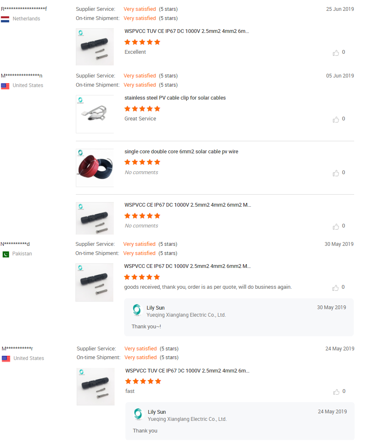This screenshot has width=365, height=445.
Task: Click the Netherlands flag icon
Action: (5, 19)
